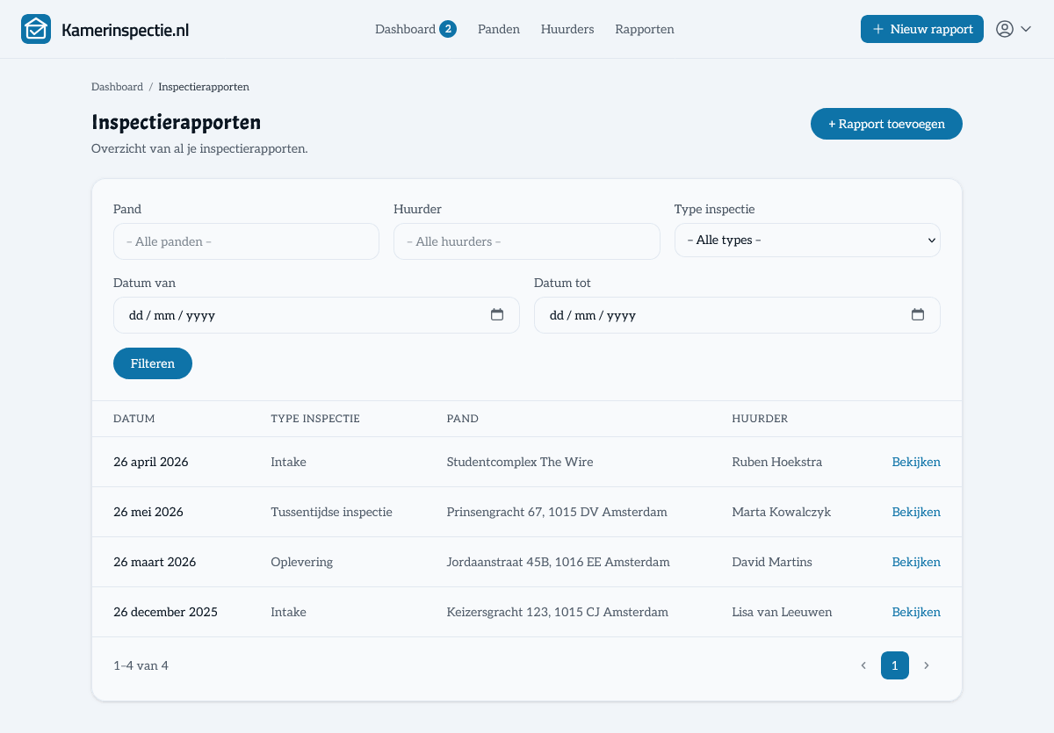Image resolution: width=1054 pixels, height=733 pixels.
Task: Navigate to Rapporten in top menu
Action: click(645, 29)
